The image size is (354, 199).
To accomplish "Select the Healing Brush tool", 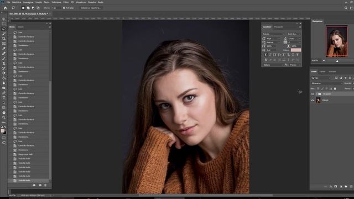I will point(4,54).
